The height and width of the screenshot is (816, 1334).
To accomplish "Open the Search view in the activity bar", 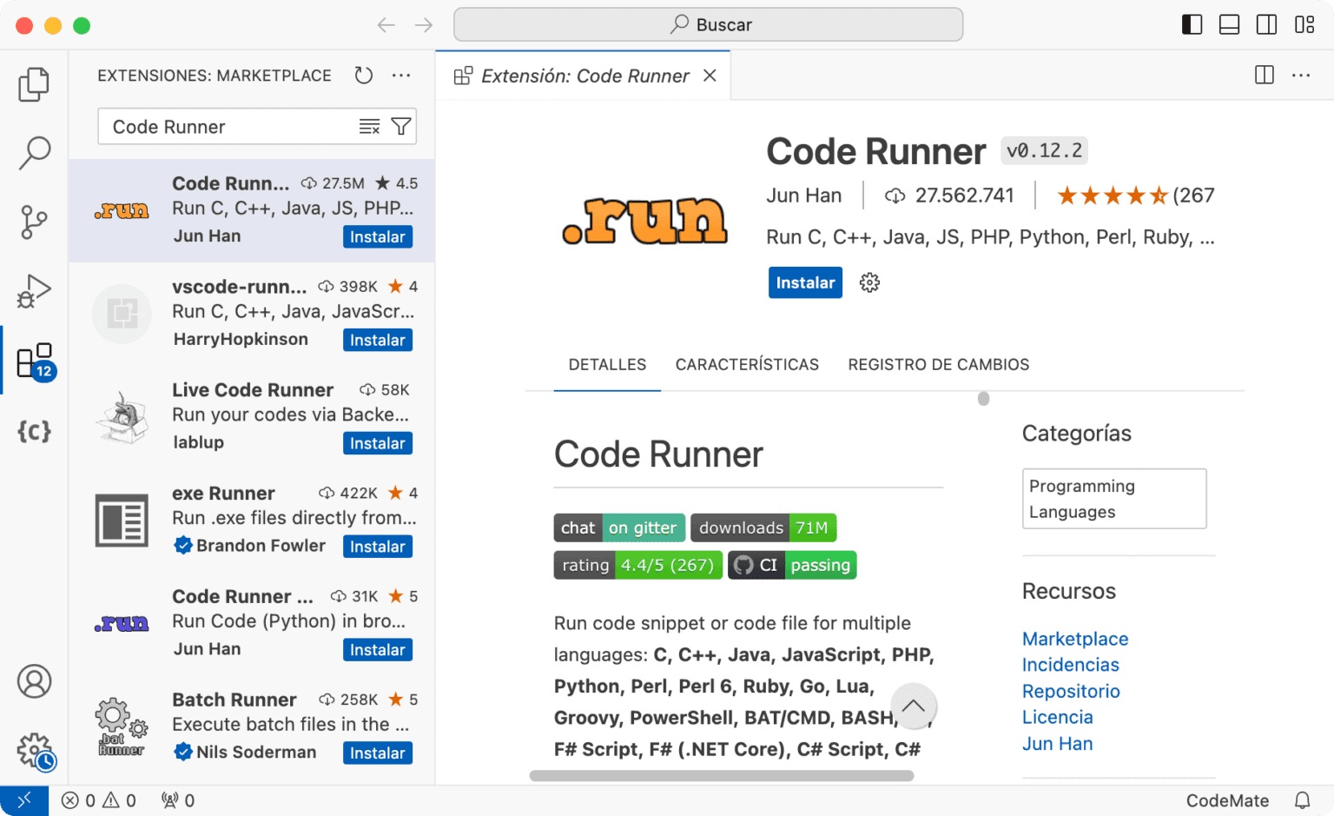I will [x=34, y=153].
